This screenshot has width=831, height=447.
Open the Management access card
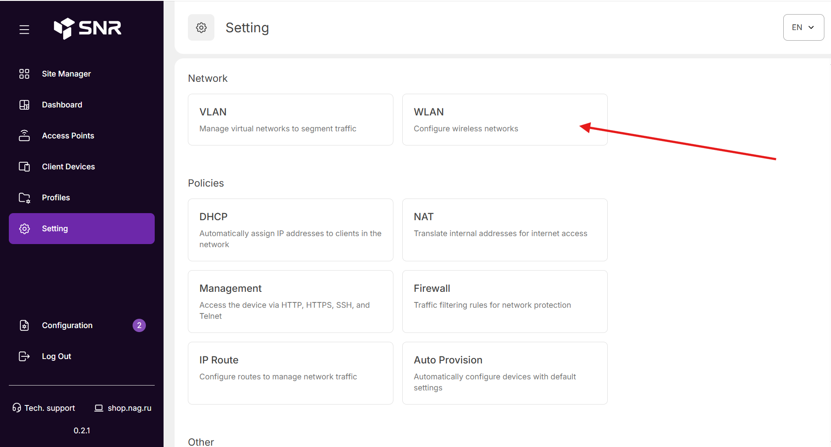[x=290, y=302]
